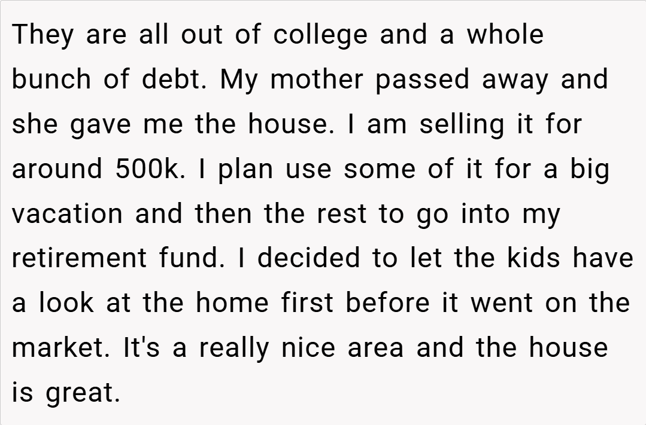Click the word "college" in the text
Viewport: 646px width, 425px height.
tap(320, 35)
